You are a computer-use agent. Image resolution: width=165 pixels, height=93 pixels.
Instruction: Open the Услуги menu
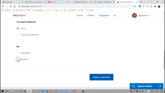80,16
